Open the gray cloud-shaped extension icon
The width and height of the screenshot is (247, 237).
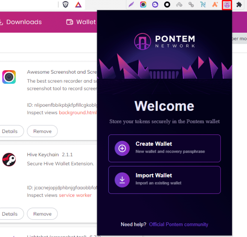coord(179,5)
